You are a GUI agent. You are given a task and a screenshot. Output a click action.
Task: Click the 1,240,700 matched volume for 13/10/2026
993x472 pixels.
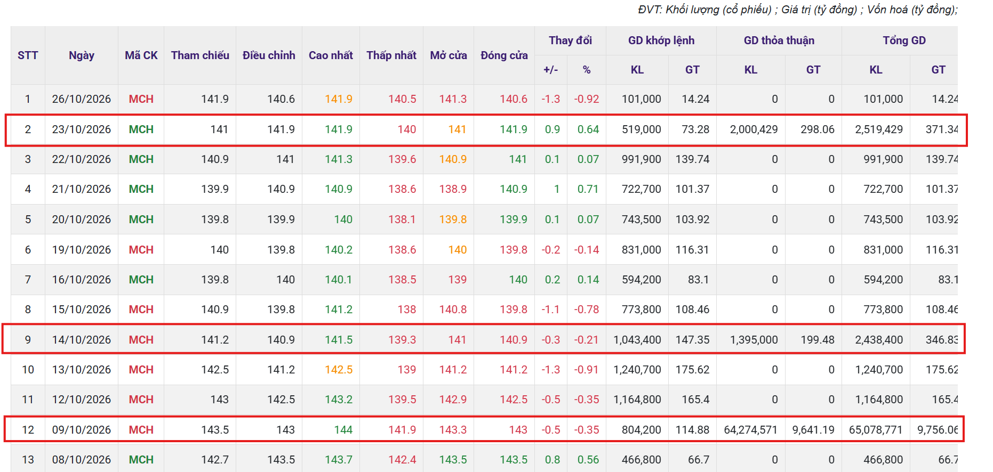[x=637, y=370]
